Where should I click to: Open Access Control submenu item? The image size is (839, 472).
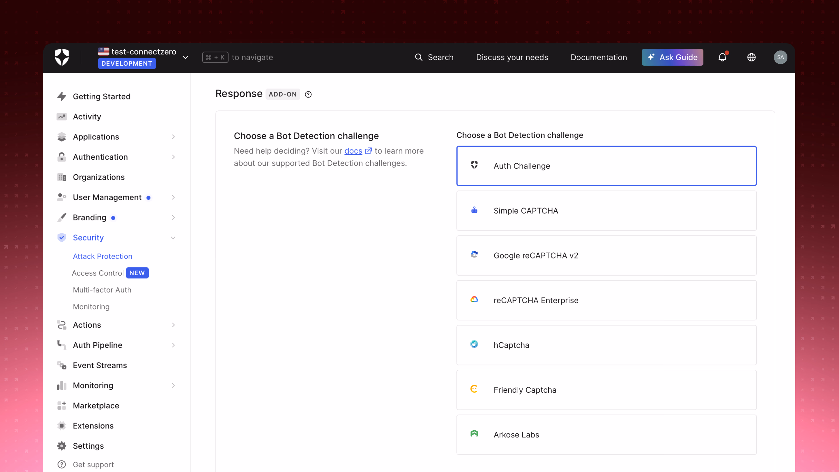pos(98,273)
